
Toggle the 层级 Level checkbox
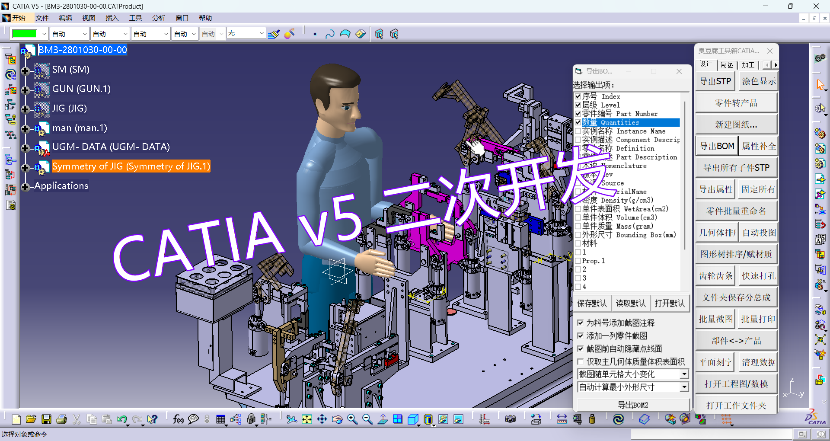click(x=578, y=105)
